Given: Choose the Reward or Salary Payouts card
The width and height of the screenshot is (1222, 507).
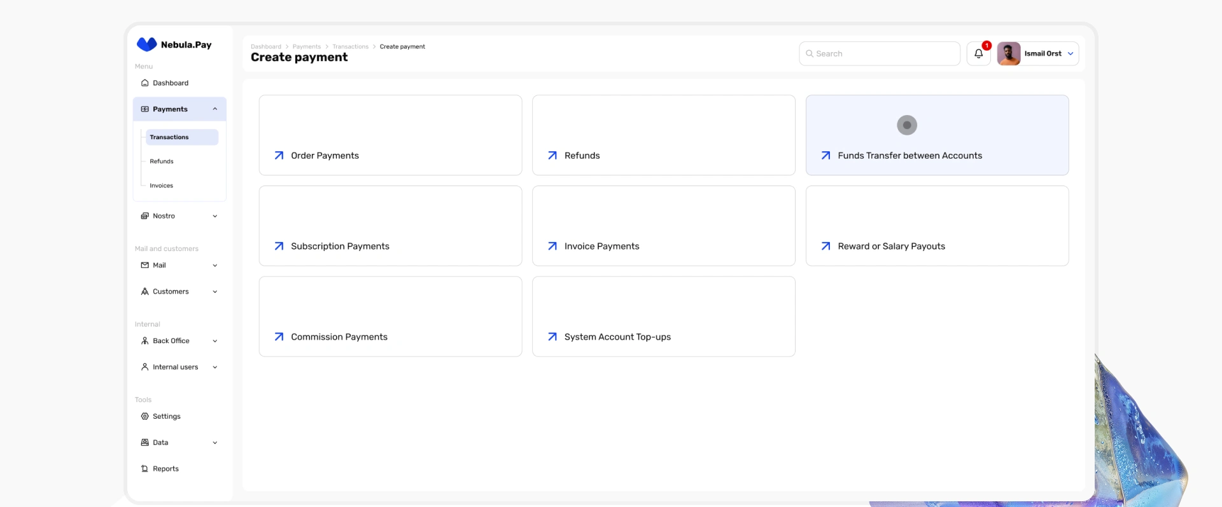Looking at the screenshot, I should 937,226.
